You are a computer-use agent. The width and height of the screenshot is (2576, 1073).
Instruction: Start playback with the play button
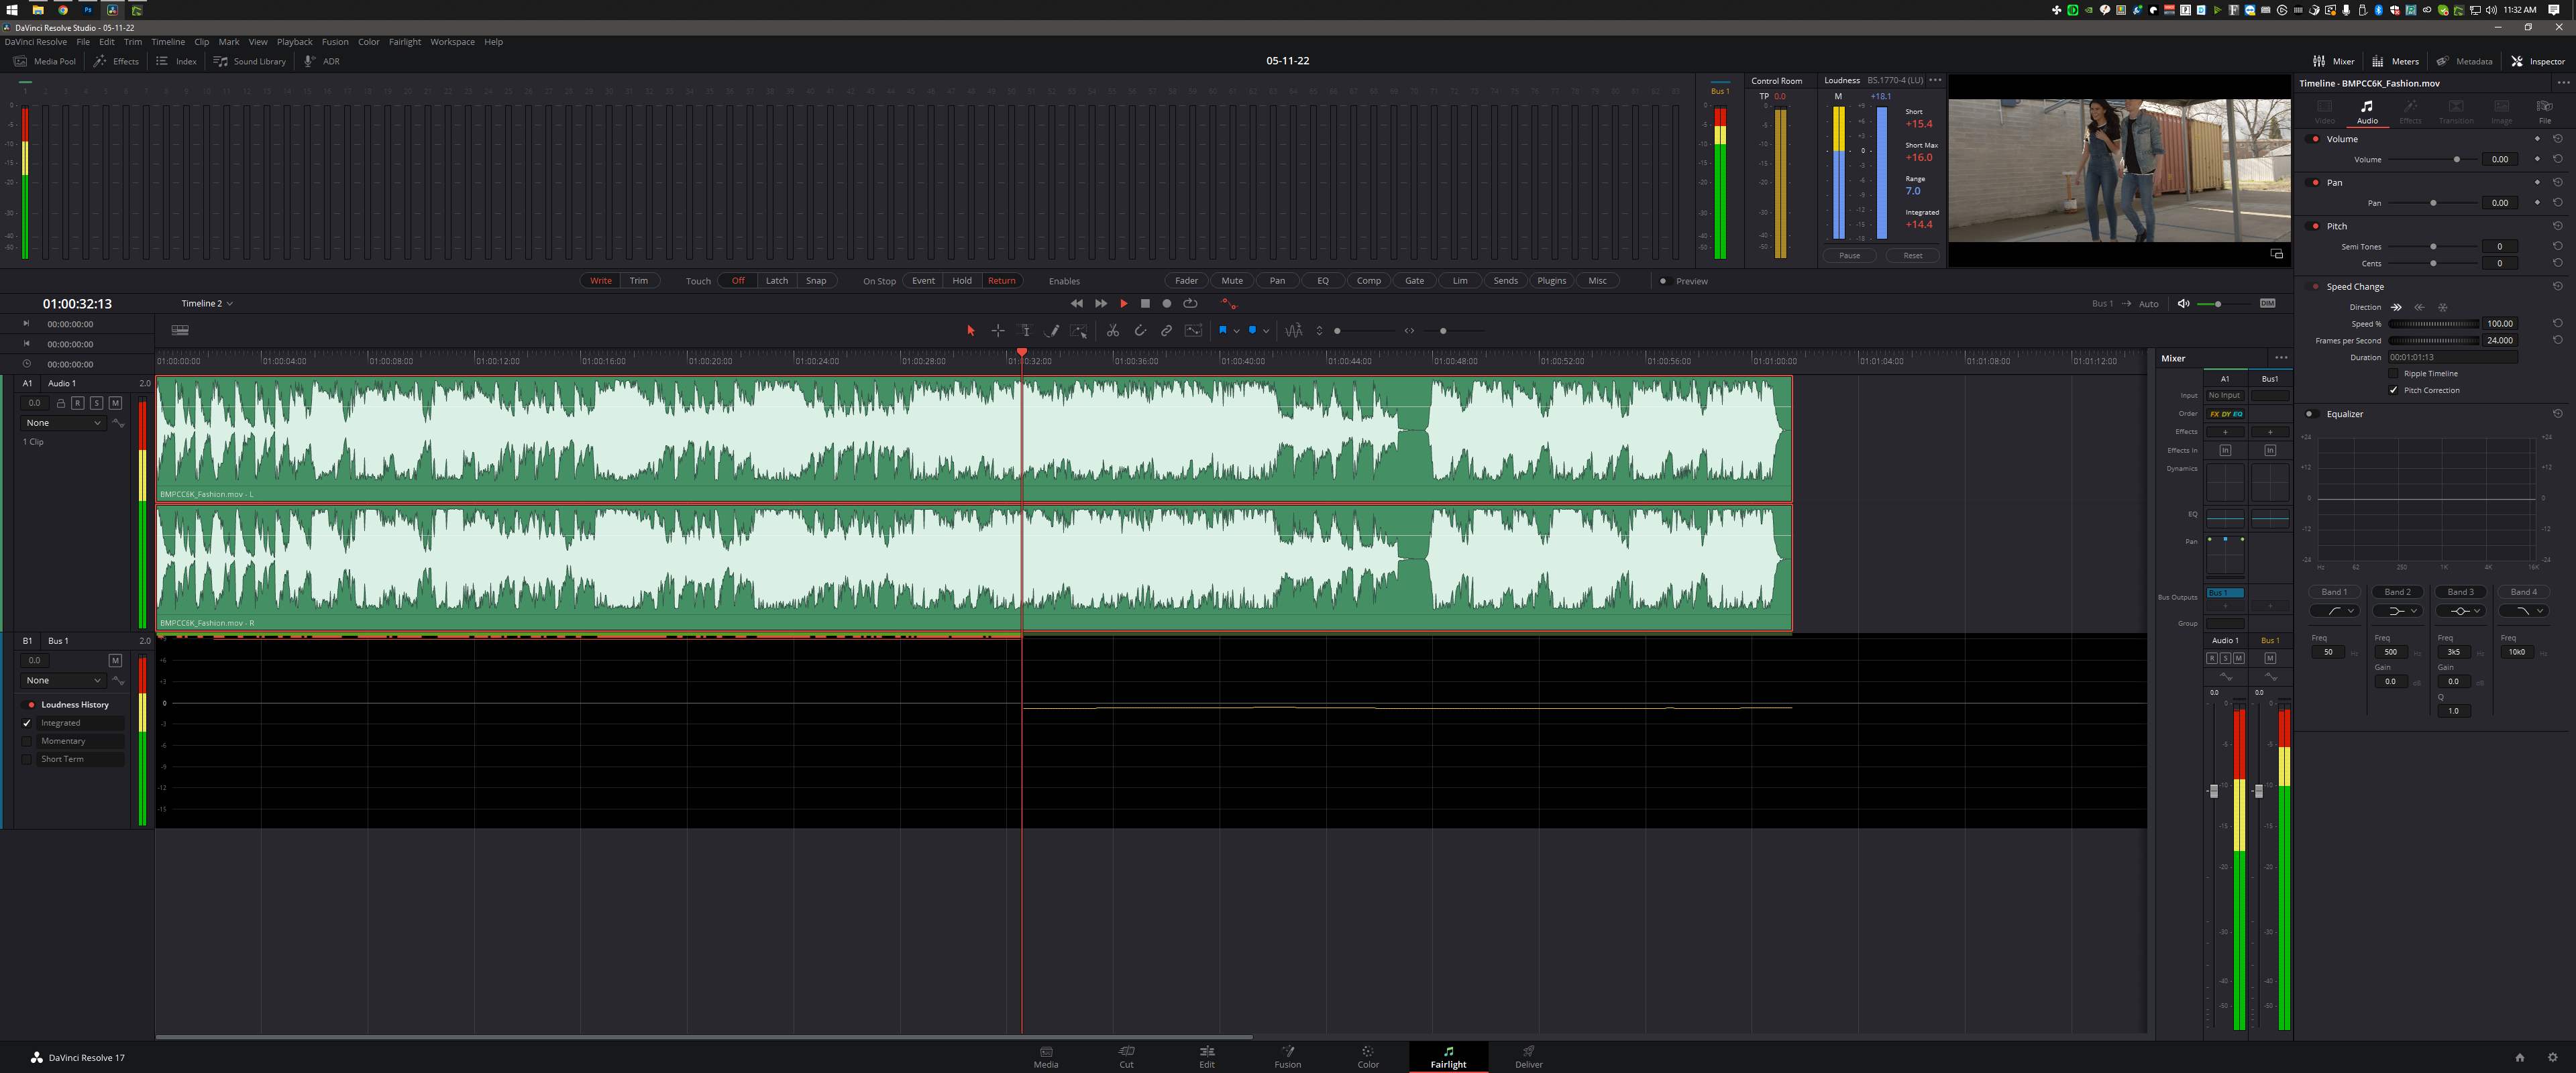point(1123,303)
